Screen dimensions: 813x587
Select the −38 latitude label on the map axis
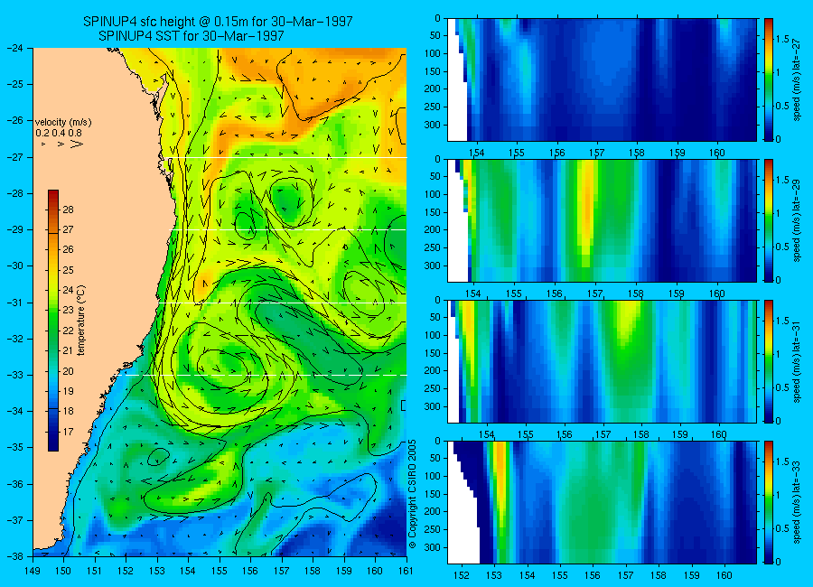coord(15,556)
